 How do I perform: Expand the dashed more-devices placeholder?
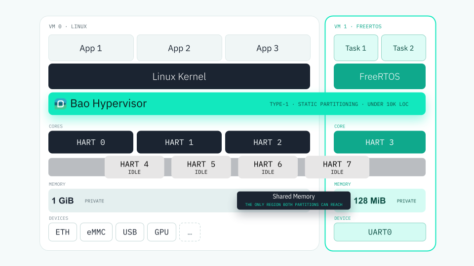tap(190, 232)
